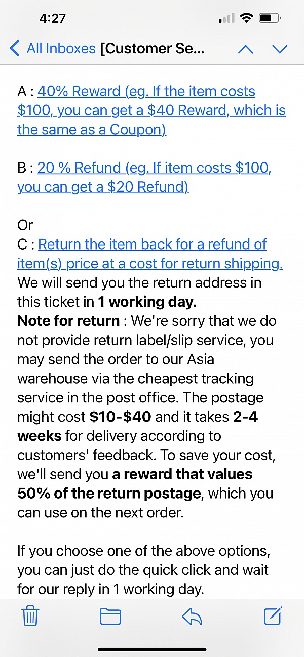
Task: Tap the battery indicator icon
Action: [x=268, y=19]
